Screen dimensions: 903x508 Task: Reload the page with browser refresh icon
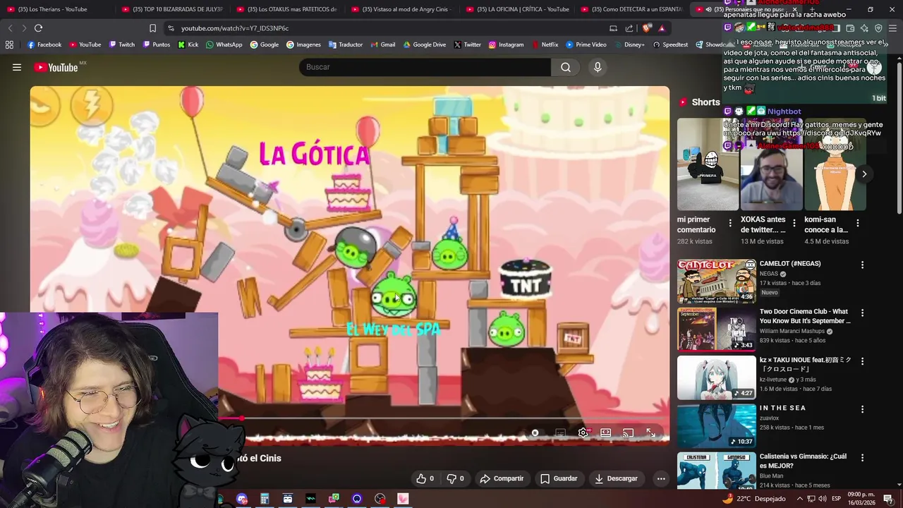pyautogui.click(x=38, y=28)
